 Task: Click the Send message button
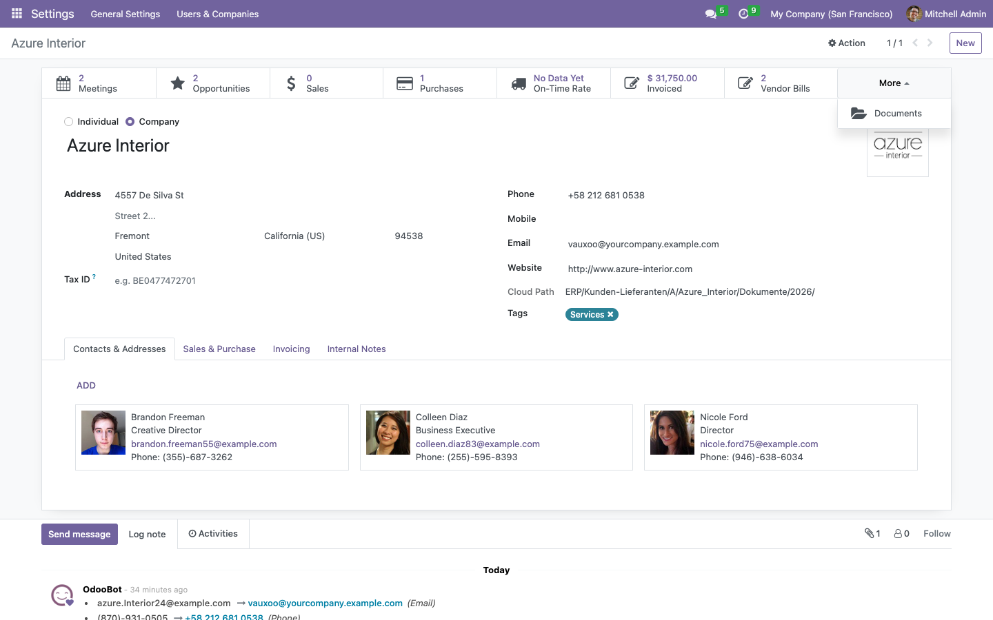pyautogui.click(x=79, y=535)
